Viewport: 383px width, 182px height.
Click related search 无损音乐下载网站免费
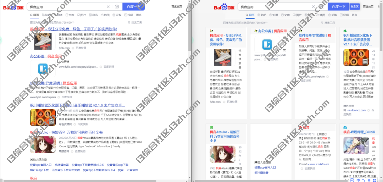coord(66,170)
